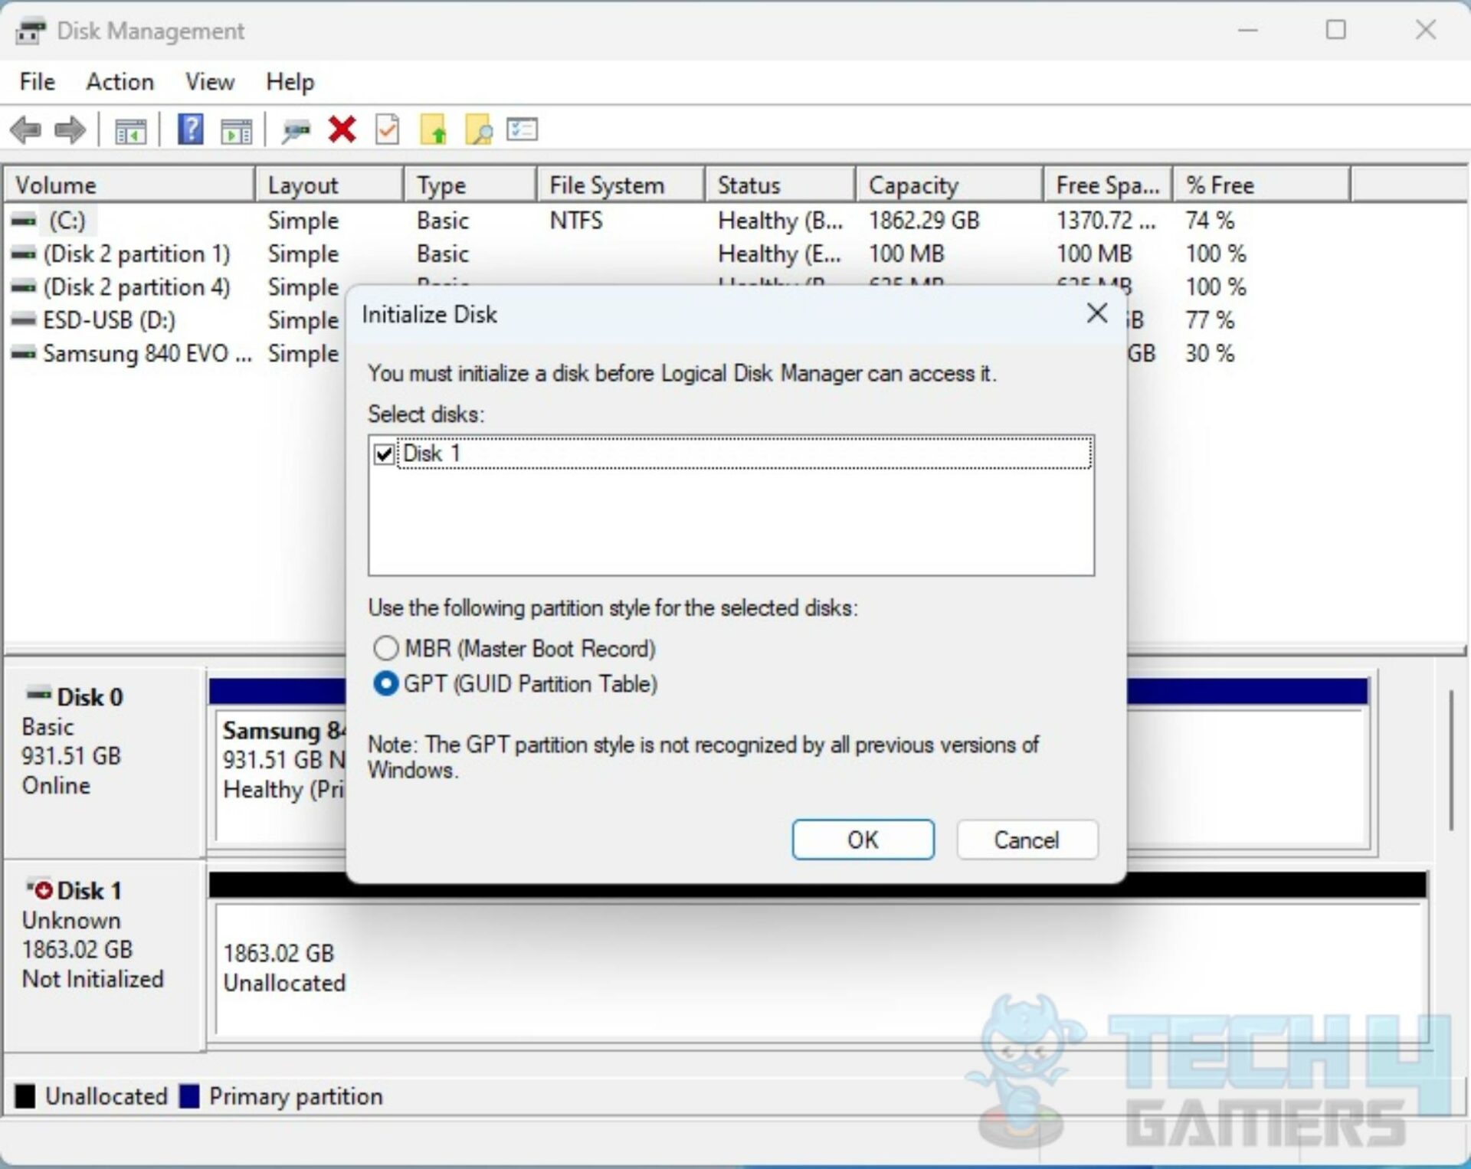Confirm disk initialization with OK

[x=862, y=840]
